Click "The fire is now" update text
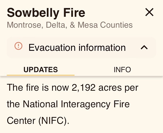This screenshot has height=133, width=163. (x=34, y=88)
